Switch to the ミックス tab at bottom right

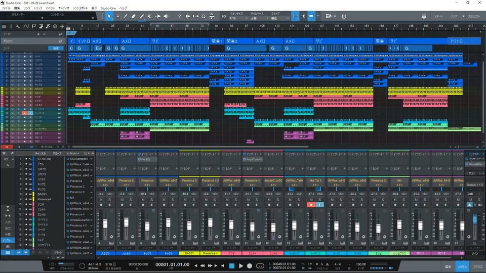coord(462,265)
